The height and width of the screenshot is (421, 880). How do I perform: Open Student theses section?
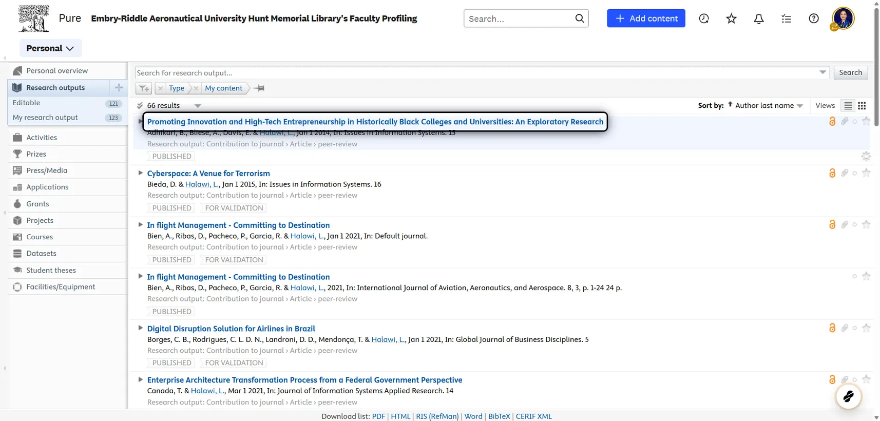pyautogui.click(x=51, y=270)
